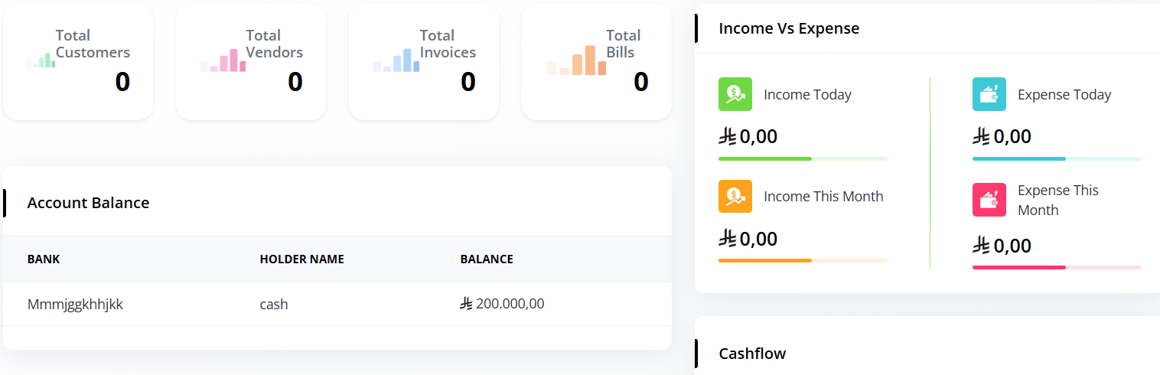Image resolution: width=1160 pixels, height=375 pixels.
Task: Click the cash holder name cell
Action: pos(274,304)
